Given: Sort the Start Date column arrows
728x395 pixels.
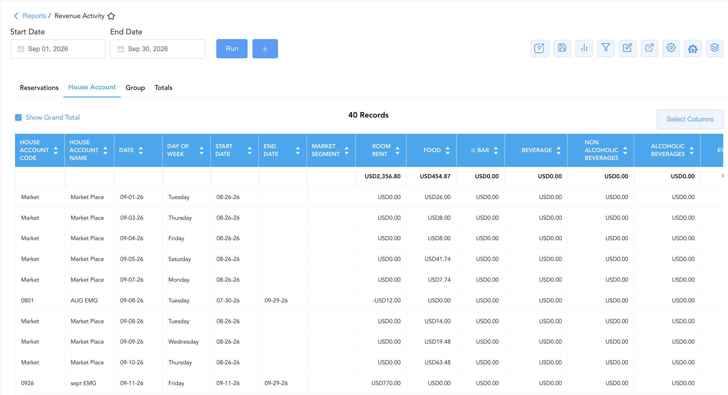Looking at the screenshot, I should click(x=250, y=150).
